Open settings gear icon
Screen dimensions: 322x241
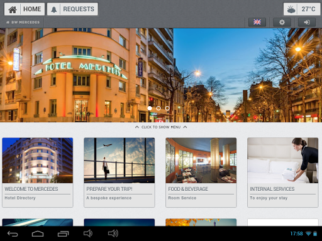pyautogui.click(x=282, y=22)
